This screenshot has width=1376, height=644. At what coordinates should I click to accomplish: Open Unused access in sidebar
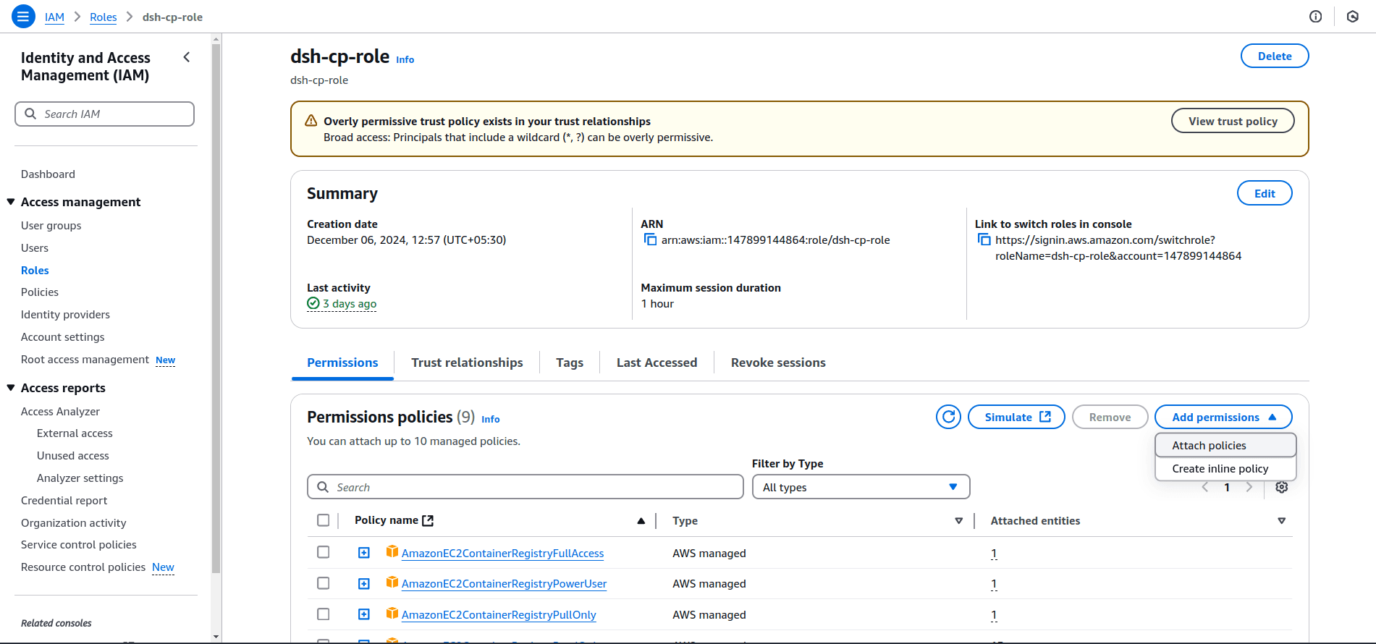pos(72,455)
